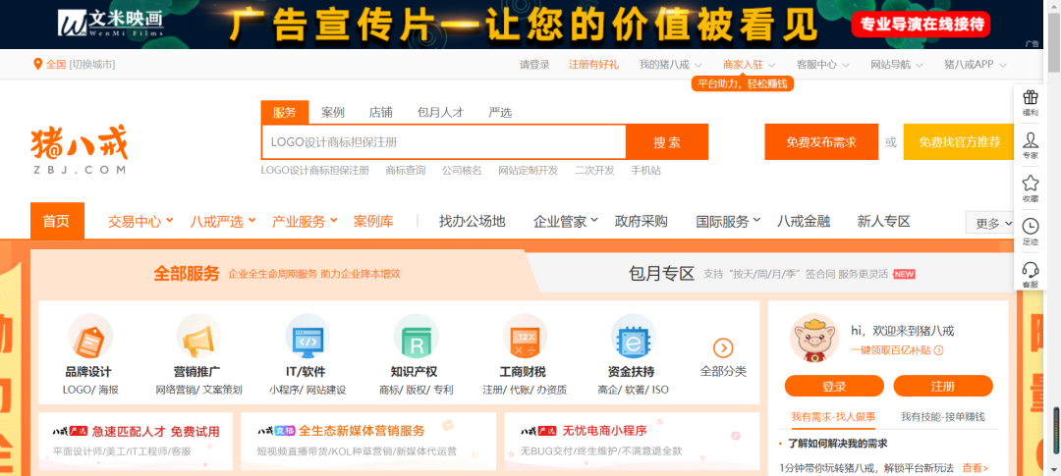Click 免费找官方推荐 button
1061x476 pixels.
pyautogui.click(x=960, y=142)
